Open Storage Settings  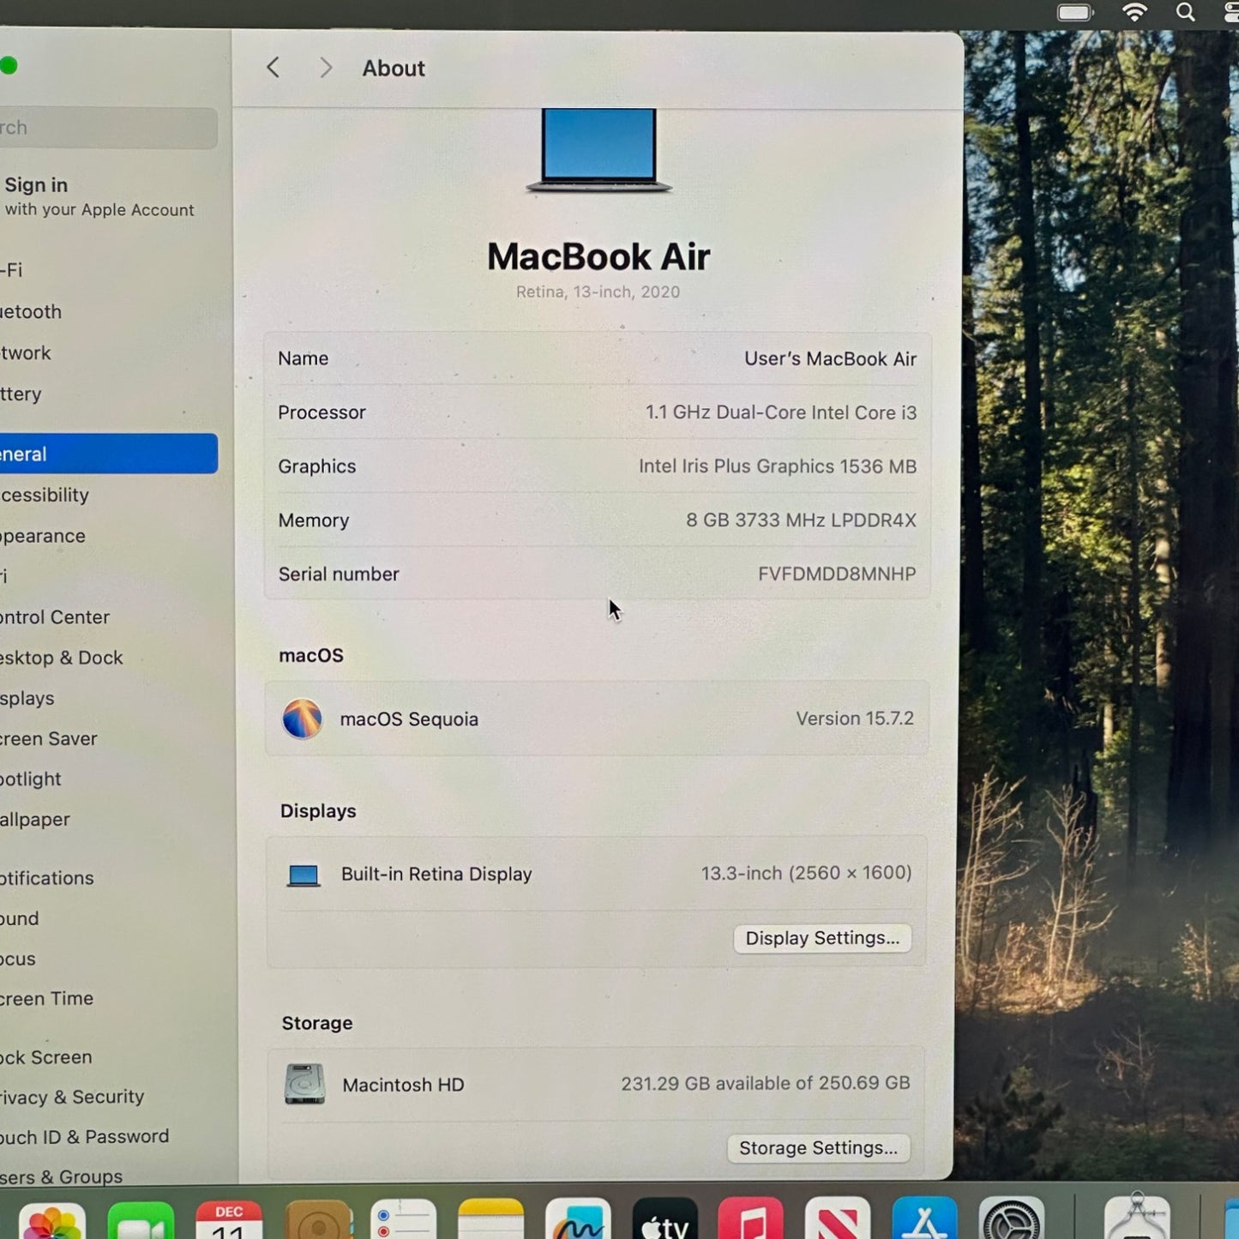(x=818, y=1148)
